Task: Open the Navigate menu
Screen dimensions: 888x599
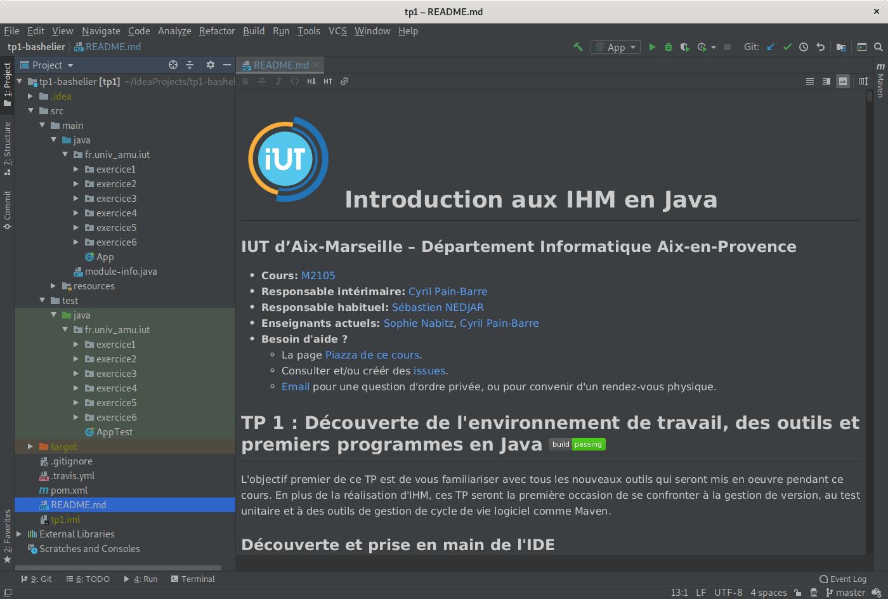Action: (101, 31)
